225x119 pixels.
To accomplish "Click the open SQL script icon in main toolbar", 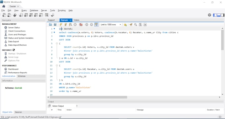I will (x=9, y=15).
